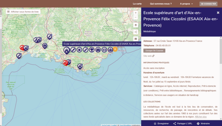The height and width of the screenshot is (126, 222).
Task: Click the star Enregistrer icon
Action: pos(155,123)
